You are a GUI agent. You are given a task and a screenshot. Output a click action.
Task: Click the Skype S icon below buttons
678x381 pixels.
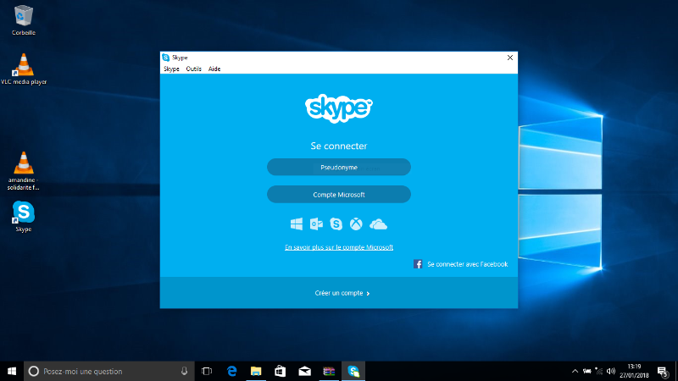click(x=336, y=224)
